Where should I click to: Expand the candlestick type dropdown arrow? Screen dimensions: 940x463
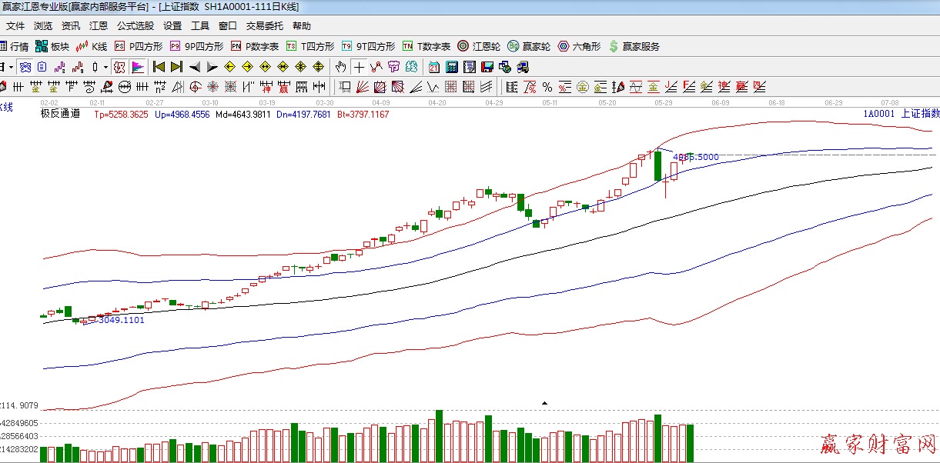pyautogui.click(x=105, y=67)
